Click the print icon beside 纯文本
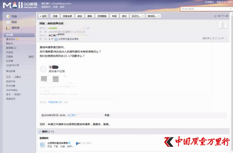 [x=223, y=38]
